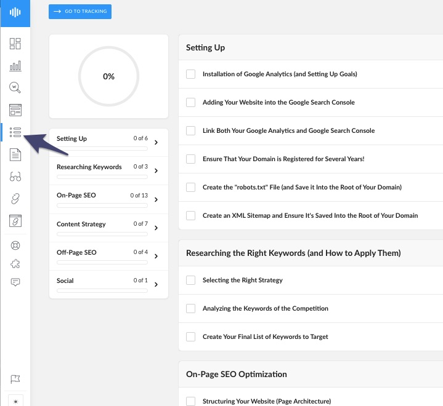Click Researching the Right Keywords heading
The image size is (443, 406).
click(x=293, y=253)
